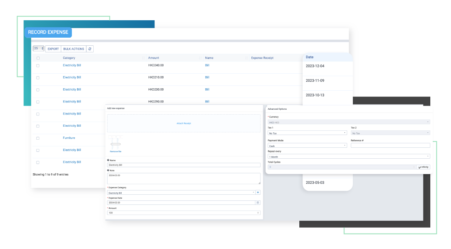Click the Remove file link
Screen dimensions: 451x249
116,151
